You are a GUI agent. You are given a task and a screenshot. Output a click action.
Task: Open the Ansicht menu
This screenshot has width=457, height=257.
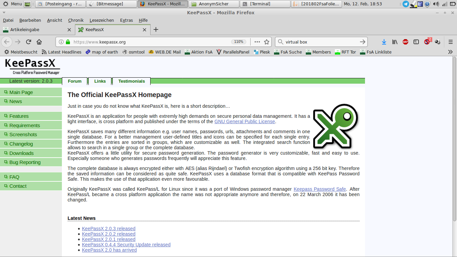pos(55,20)
